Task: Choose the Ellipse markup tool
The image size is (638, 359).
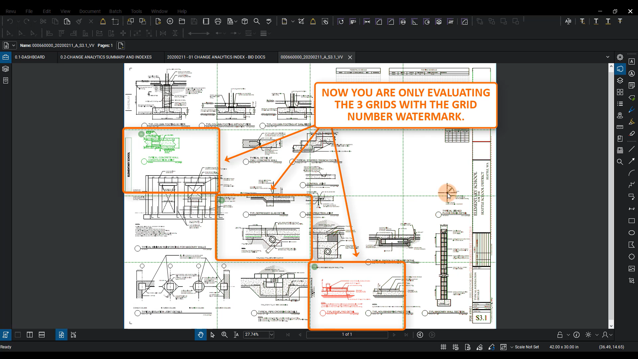Action: click(631, 233)
